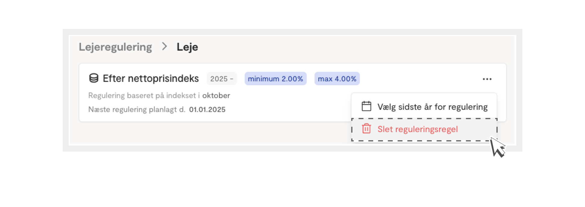Click the Slet reguleringsregel red text

click(x=418, y=129)
